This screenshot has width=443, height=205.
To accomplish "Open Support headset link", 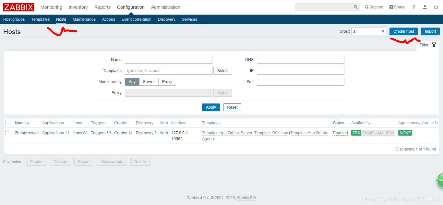I will [x=374, y=7].
